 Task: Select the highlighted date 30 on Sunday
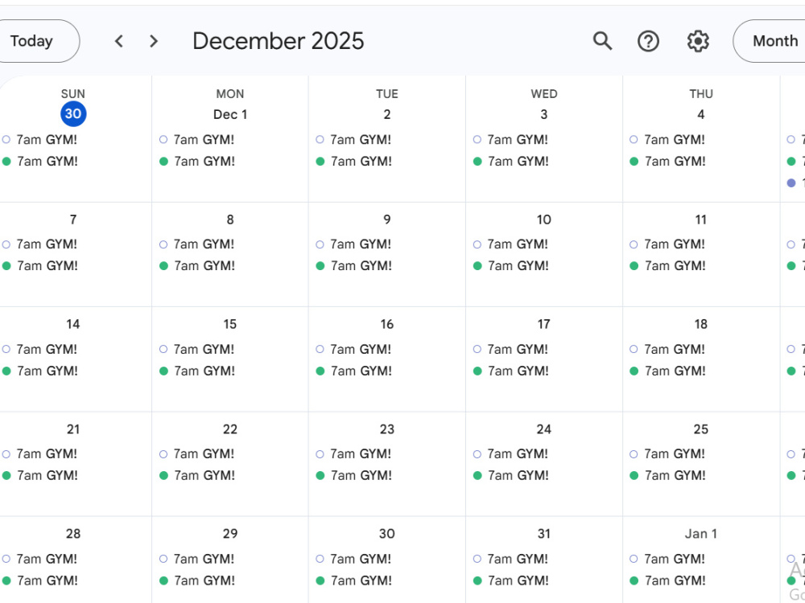click(x=73, y=114)
